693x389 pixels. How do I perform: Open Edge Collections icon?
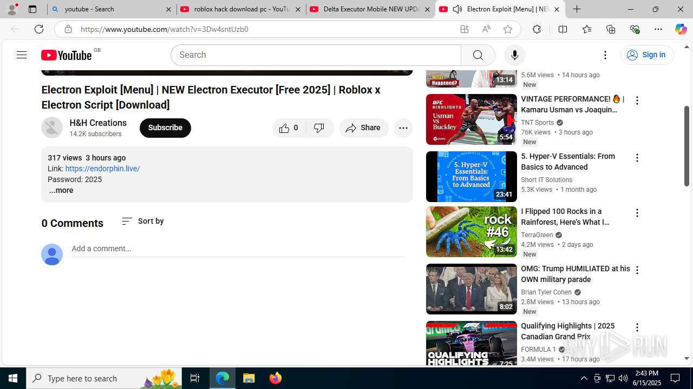pyautogui.click(x=611, y=29)
